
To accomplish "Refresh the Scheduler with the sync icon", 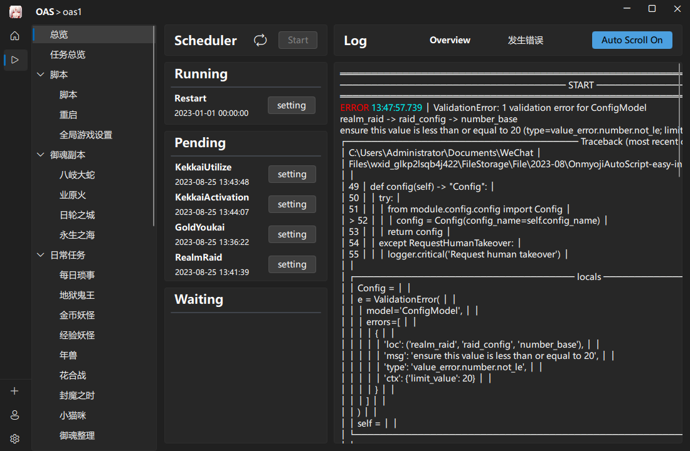I will point(260,40).
